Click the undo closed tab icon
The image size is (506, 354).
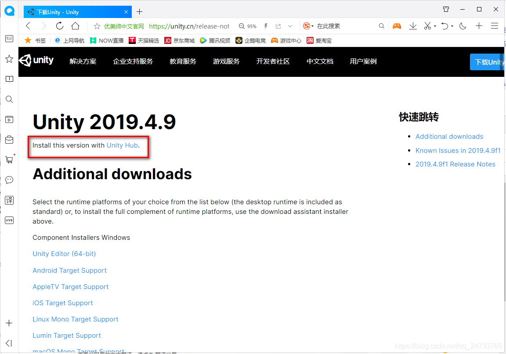(x=445, y=26)
